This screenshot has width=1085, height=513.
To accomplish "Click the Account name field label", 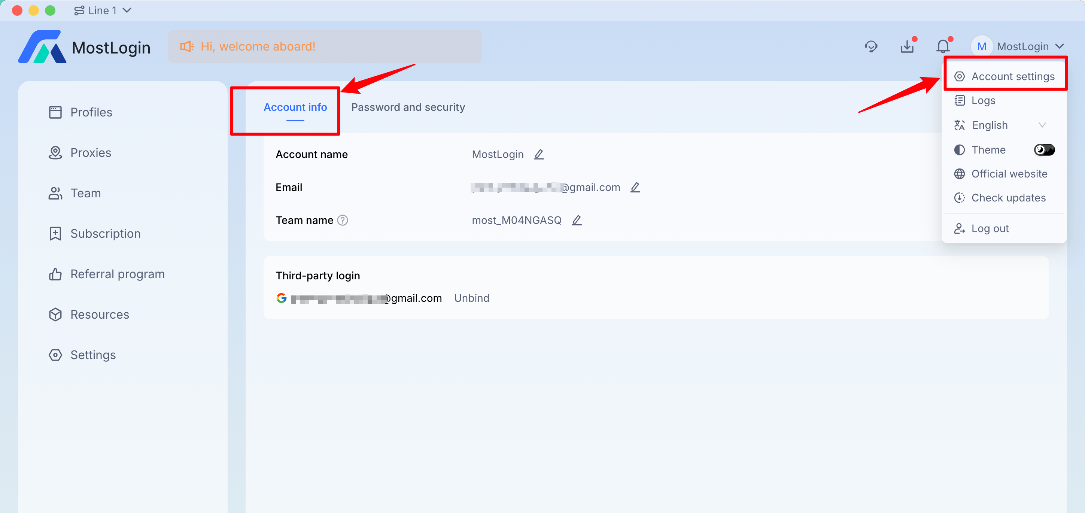I will pyautogui.click(x=311, y=154).
